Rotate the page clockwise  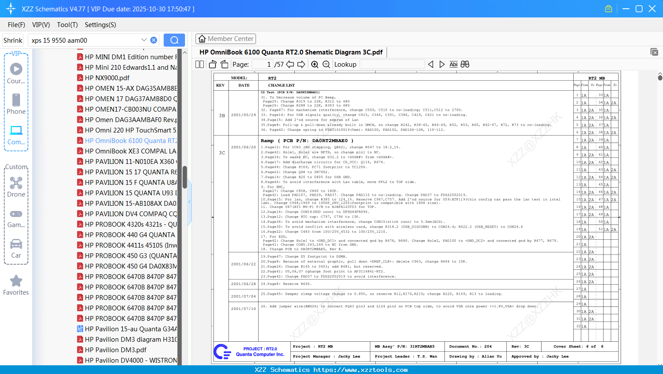[224, 65]
